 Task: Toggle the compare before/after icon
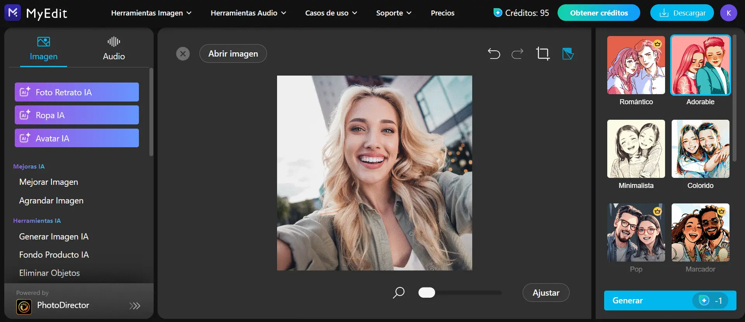[x=568, y=53]
